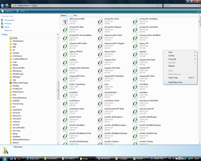Open the Group By submenu

180,59
